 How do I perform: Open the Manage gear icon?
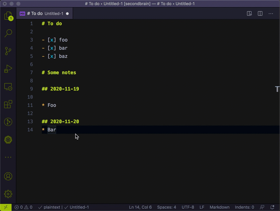point(8,194)
